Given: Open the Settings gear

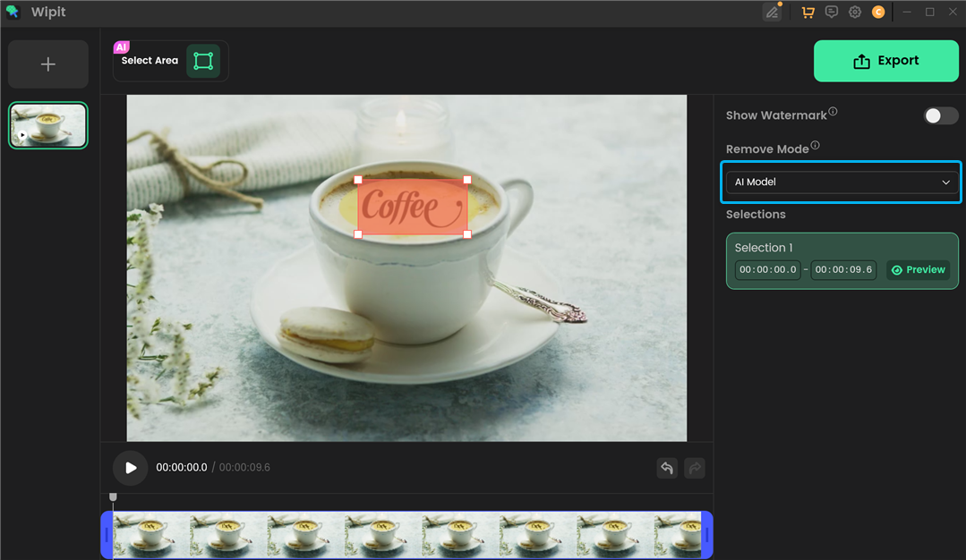Looking at the screenshot, I should (854, 12).
